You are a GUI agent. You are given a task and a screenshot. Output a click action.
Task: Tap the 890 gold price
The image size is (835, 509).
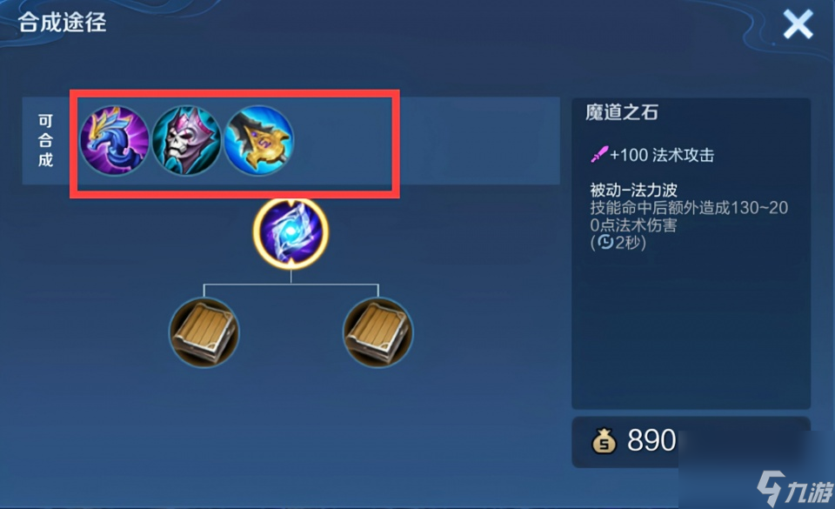pos(651,440)
